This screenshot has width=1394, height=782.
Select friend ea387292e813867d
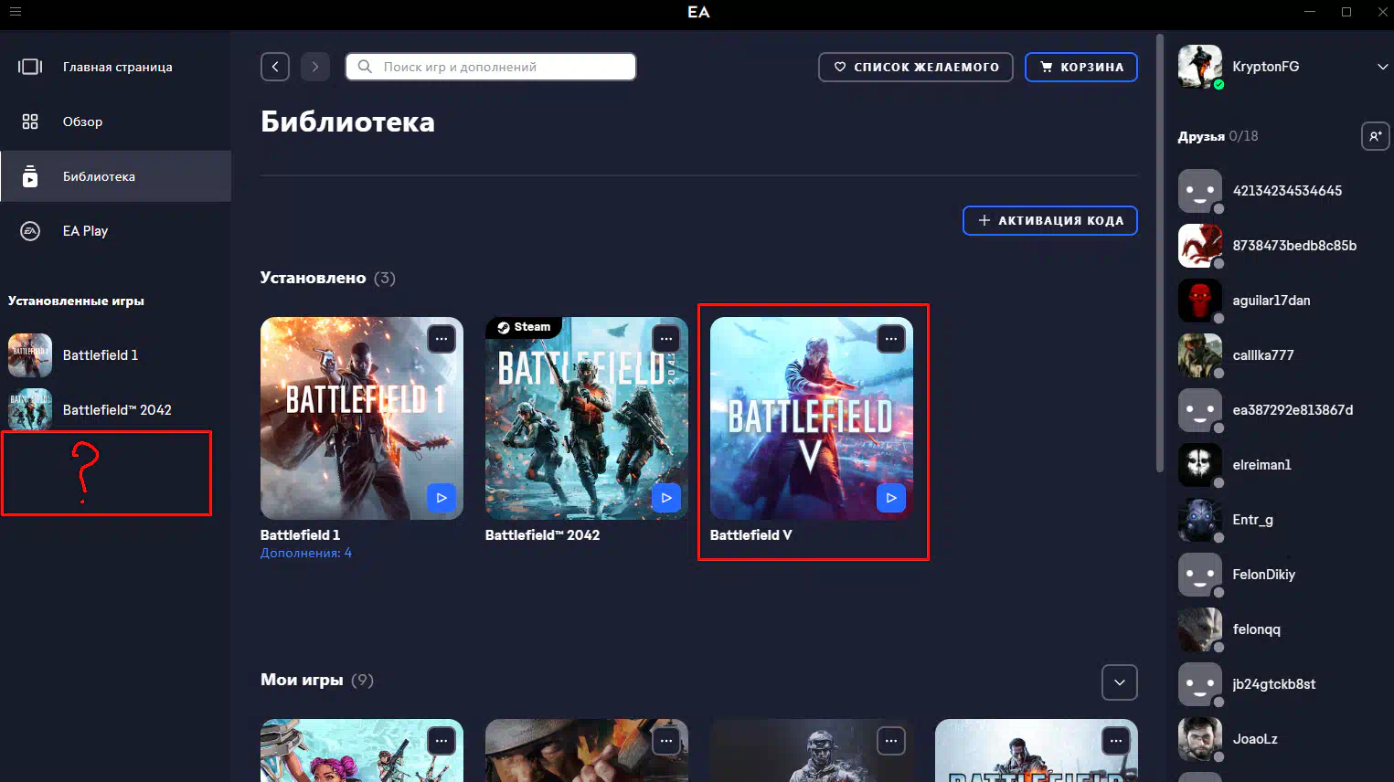pos(1282,410)
